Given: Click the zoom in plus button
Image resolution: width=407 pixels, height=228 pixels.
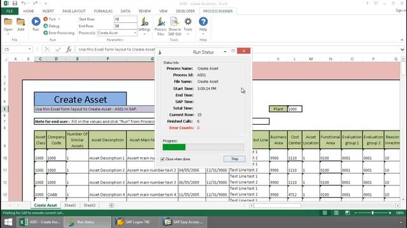Looking at the screenshot, I should tap(390, 213).
